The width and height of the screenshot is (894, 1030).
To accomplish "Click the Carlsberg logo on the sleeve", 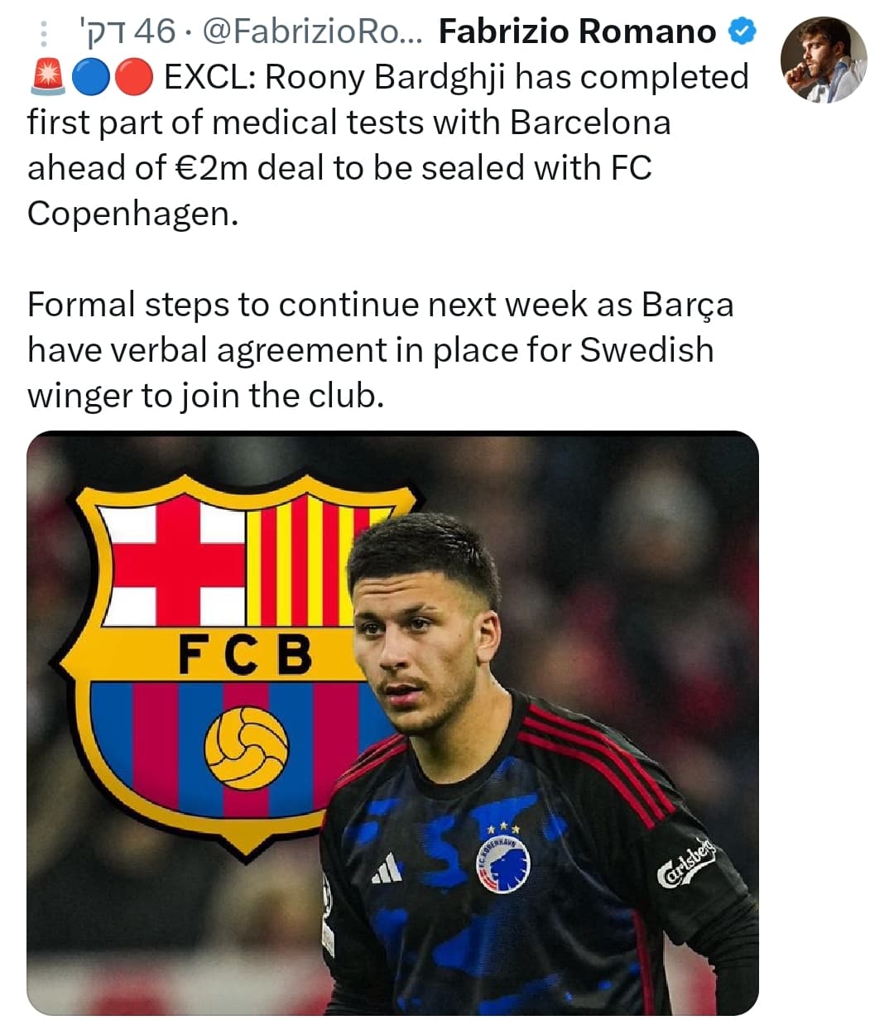I will point(688,862).
